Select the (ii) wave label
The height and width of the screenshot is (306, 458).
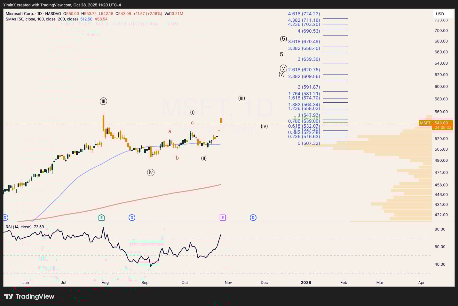pyautogui.click(x=204, y=158)
